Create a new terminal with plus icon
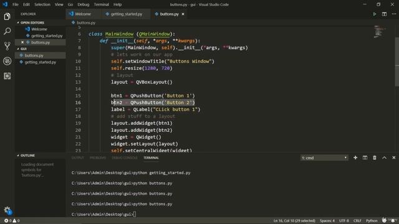399x224 pixels. click(355, 157)
